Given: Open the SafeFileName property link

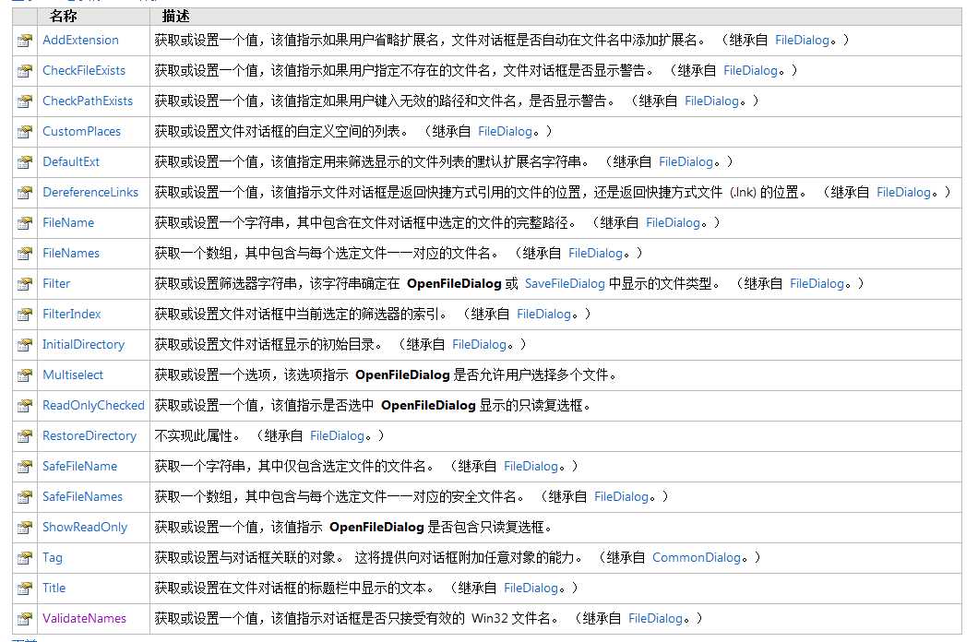Looking at the screenshot, I should tap(79, 468).
